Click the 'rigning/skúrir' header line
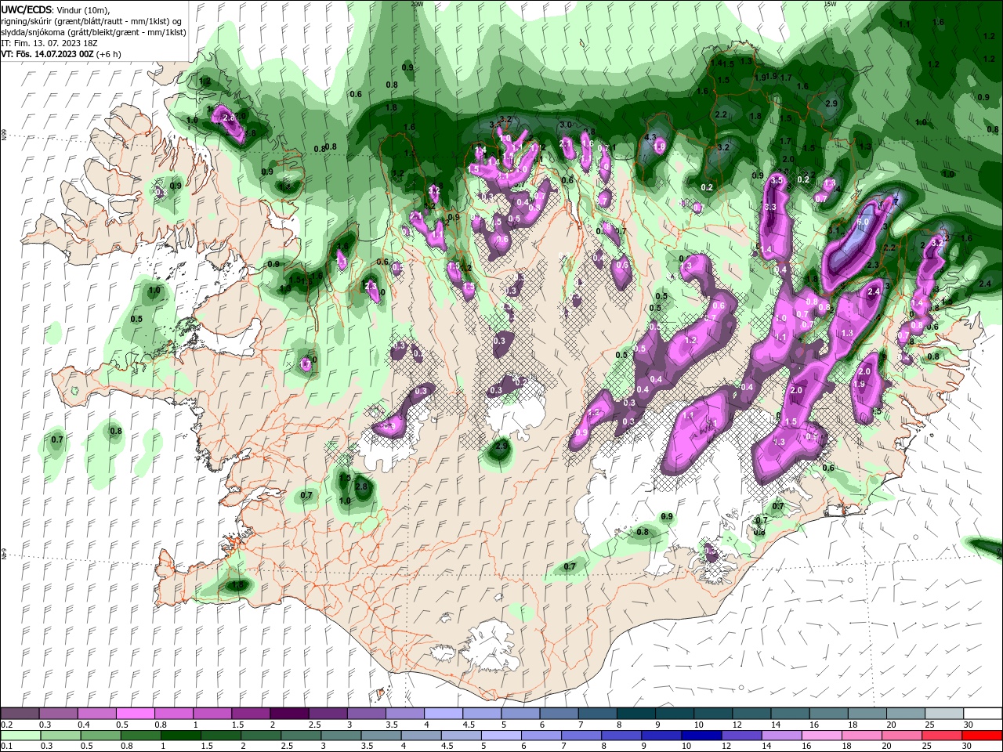Image resolution: width=1003 pixels, height=752 pixels. click(92, 21)
